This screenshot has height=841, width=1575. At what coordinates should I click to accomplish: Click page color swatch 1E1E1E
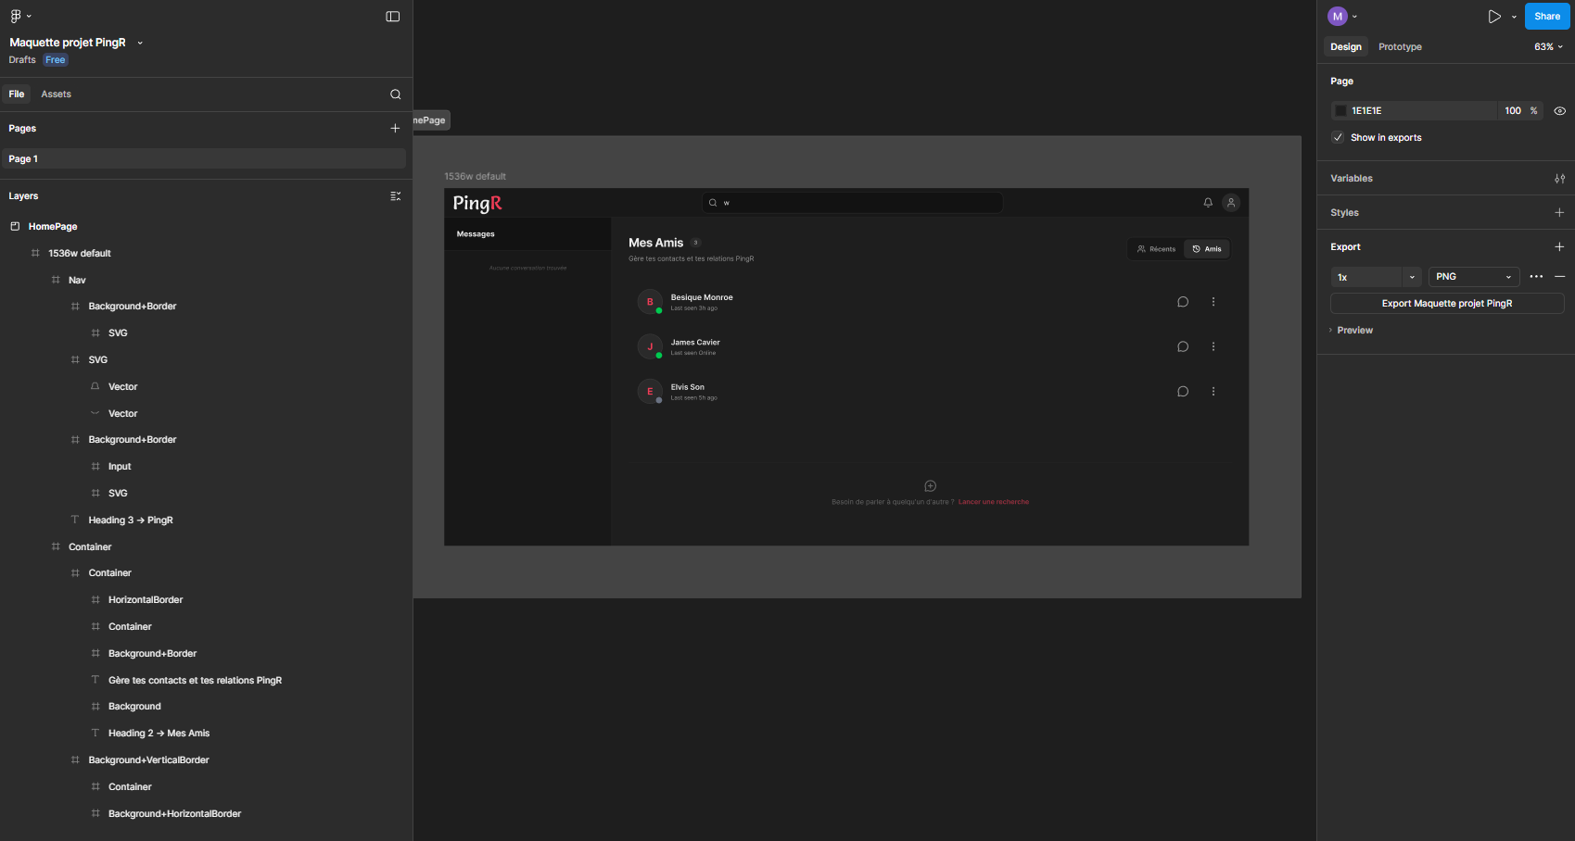click(x=1340, y=111)
